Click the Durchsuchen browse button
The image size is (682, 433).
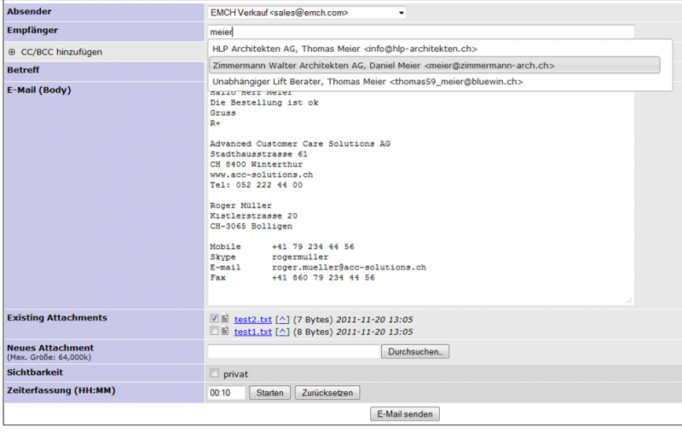click(x=415, y=352)
